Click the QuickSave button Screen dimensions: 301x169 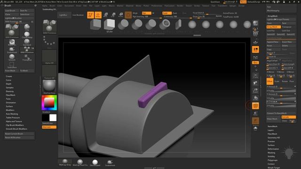tap(215, 2)
